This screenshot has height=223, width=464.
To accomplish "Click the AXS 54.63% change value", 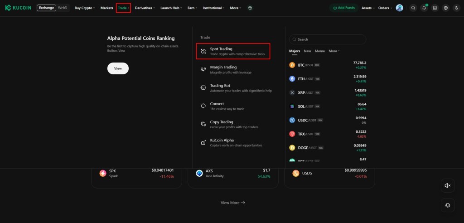I will (x=264, y=176).
